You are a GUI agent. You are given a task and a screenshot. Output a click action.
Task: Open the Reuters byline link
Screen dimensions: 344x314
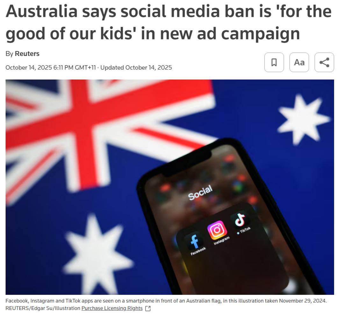pyautogui.click(x=27, y=54)
